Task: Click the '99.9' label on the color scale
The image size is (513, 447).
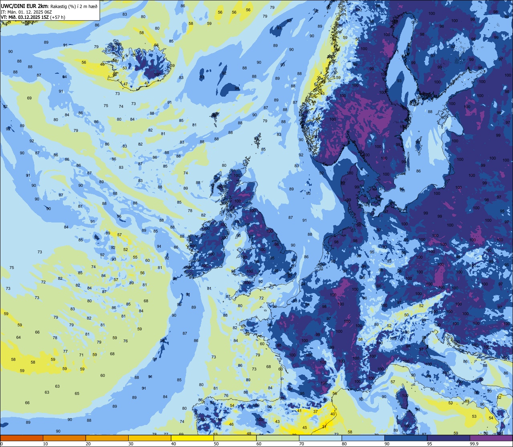Action: (x=474, y=444)
